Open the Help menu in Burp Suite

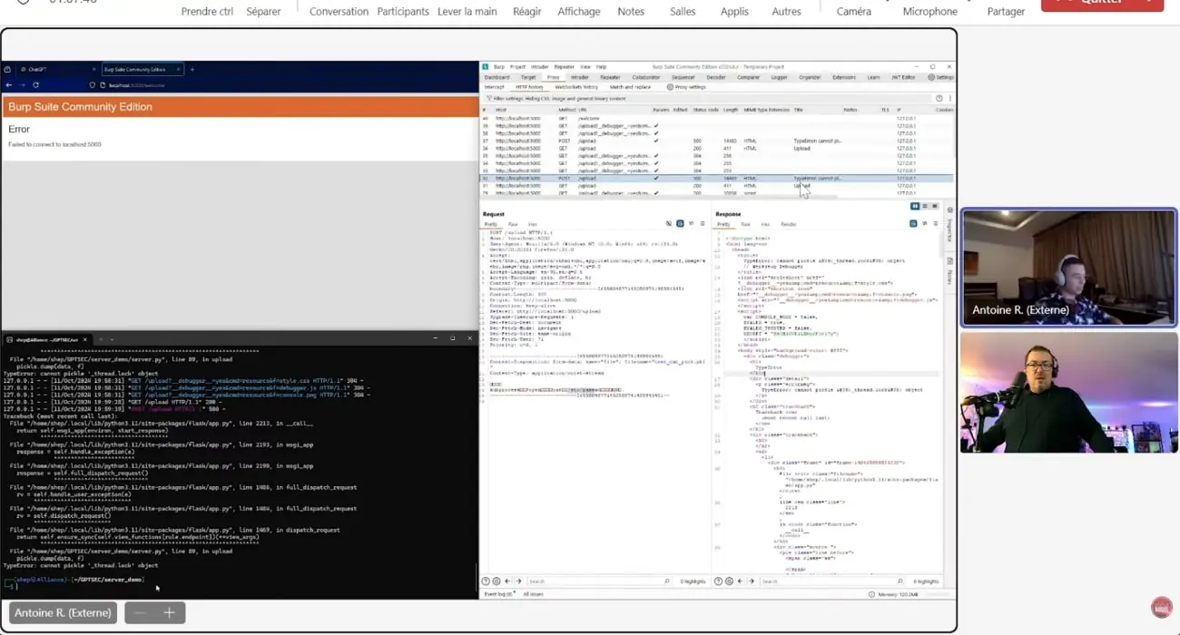tap(601, 66)
